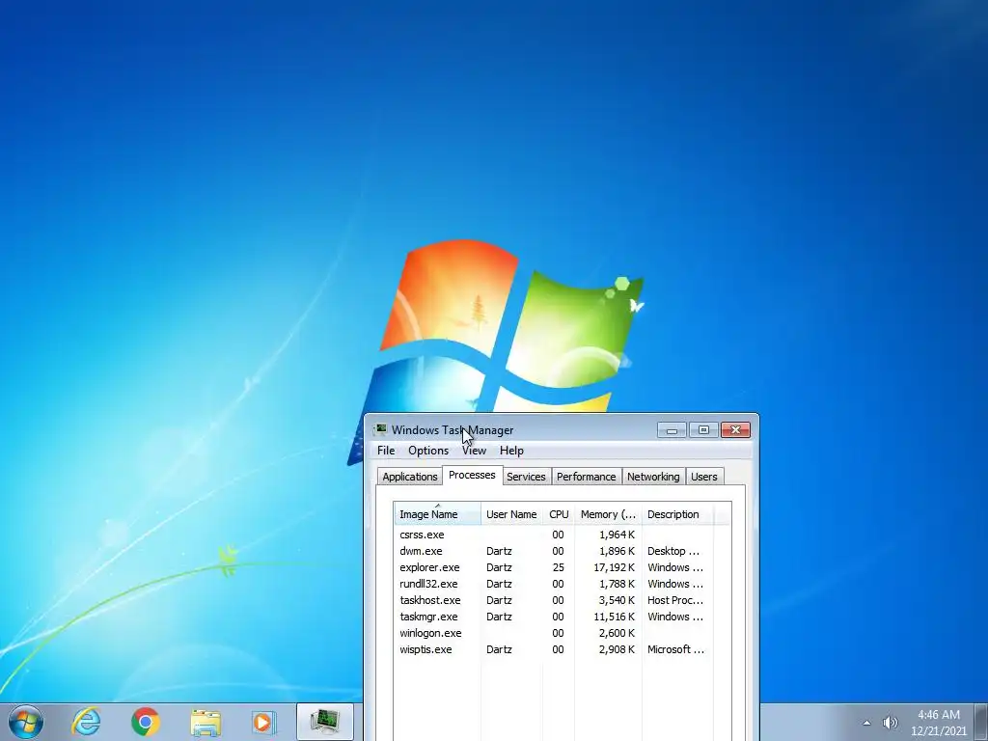
Task: Click Host Proc description of taskhost.exe
Action: coord(675,600)
